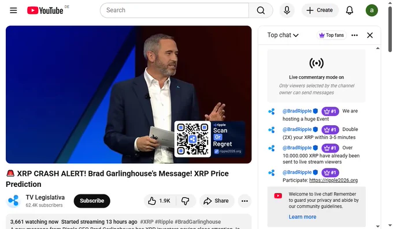Open @BradRipple author in 'hosting a huge Event' message
The width and height of the screenshot is (393, 229).
pyautogui.click(x=297, y=111)
